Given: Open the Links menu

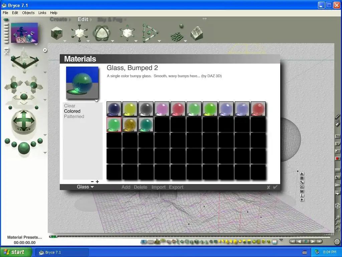Looking at the screenshot, I should [42, 13].
